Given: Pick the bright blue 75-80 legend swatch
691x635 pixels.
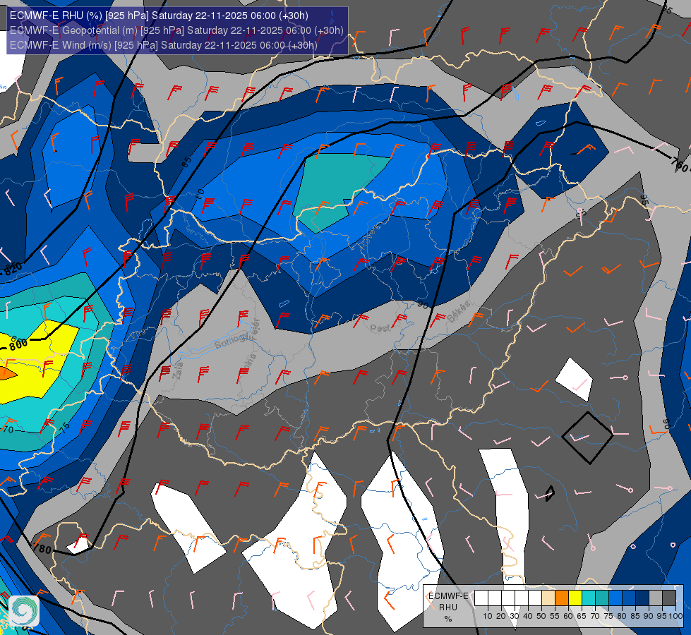Looking at the screenshot, I should [615, 598].
